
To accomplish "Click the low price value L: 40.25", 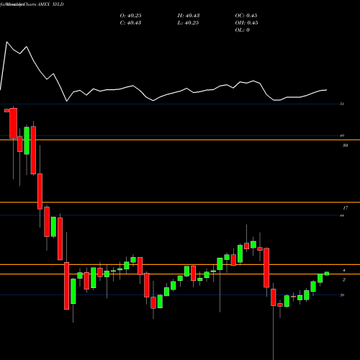I will (188, 23).
